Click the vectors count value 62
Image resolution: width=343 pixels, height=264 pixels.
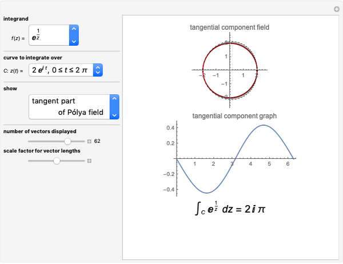pyautogui.click(x=97, y=141)
